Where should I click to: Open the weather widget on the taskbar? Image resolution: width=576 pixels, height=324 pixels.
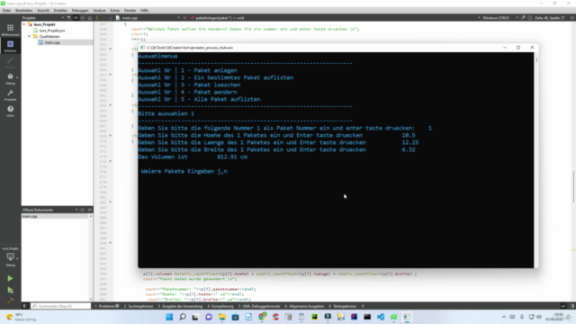pyautogui.click(x=22, y=317)
